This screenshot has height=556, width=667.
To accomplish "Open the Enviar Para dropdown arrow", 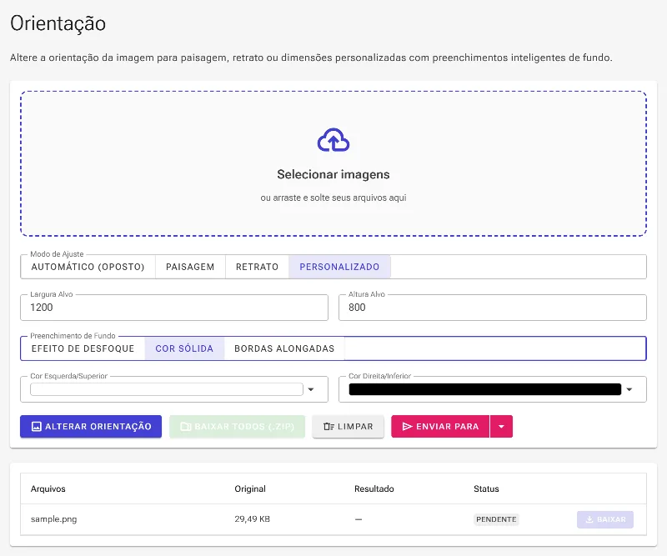I will [x=502, y=426].
